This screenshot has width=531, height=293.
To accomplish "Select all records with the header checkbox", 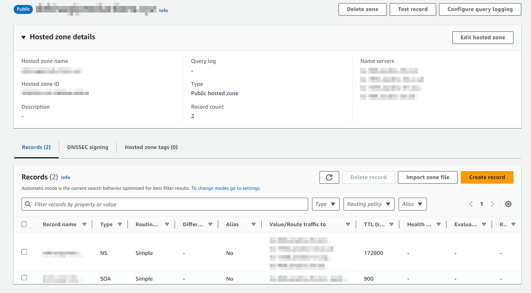I will [x=24, y=224].
